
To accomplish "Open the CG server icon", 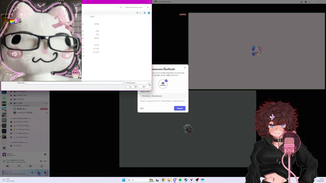I will [x=4, y=103].
